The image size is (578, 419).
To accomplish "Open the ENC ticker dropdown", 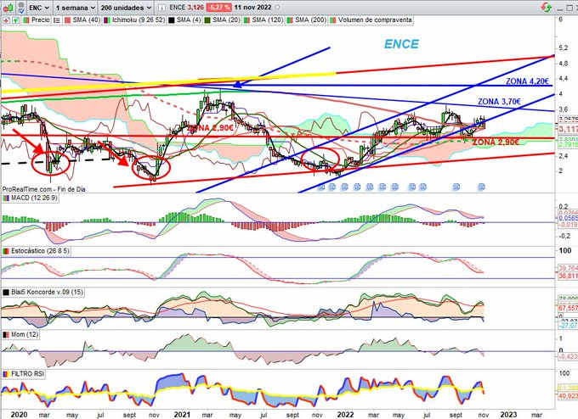I will click(39, 8).
